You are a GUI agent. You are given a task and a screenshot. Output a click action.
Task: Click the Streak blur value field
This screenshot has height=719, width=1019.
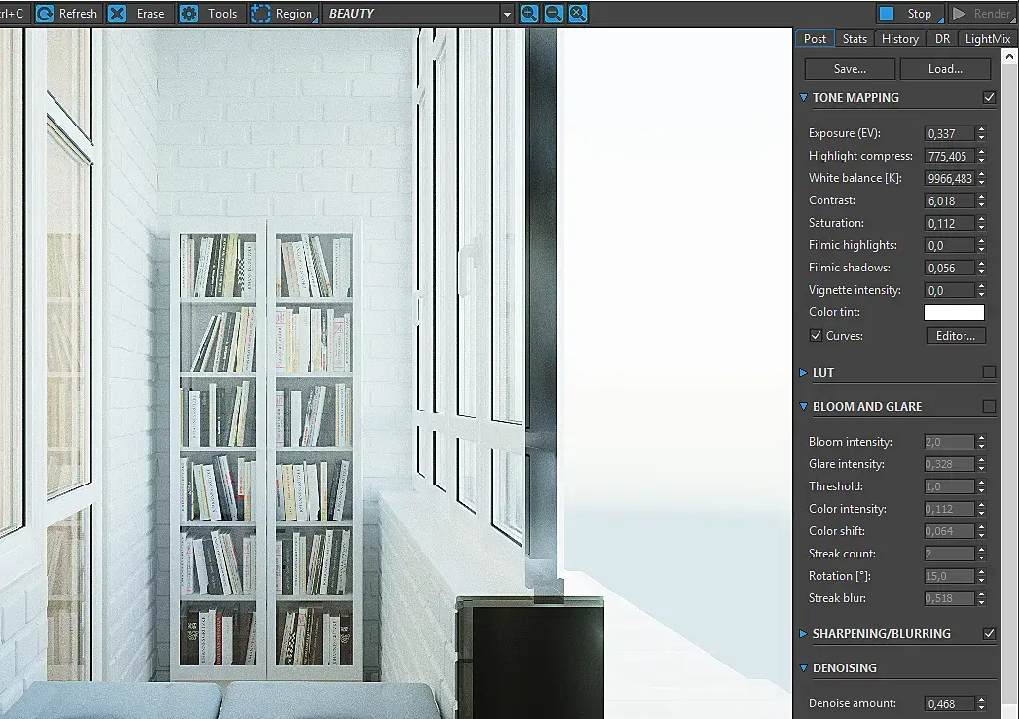pos(950,598)
